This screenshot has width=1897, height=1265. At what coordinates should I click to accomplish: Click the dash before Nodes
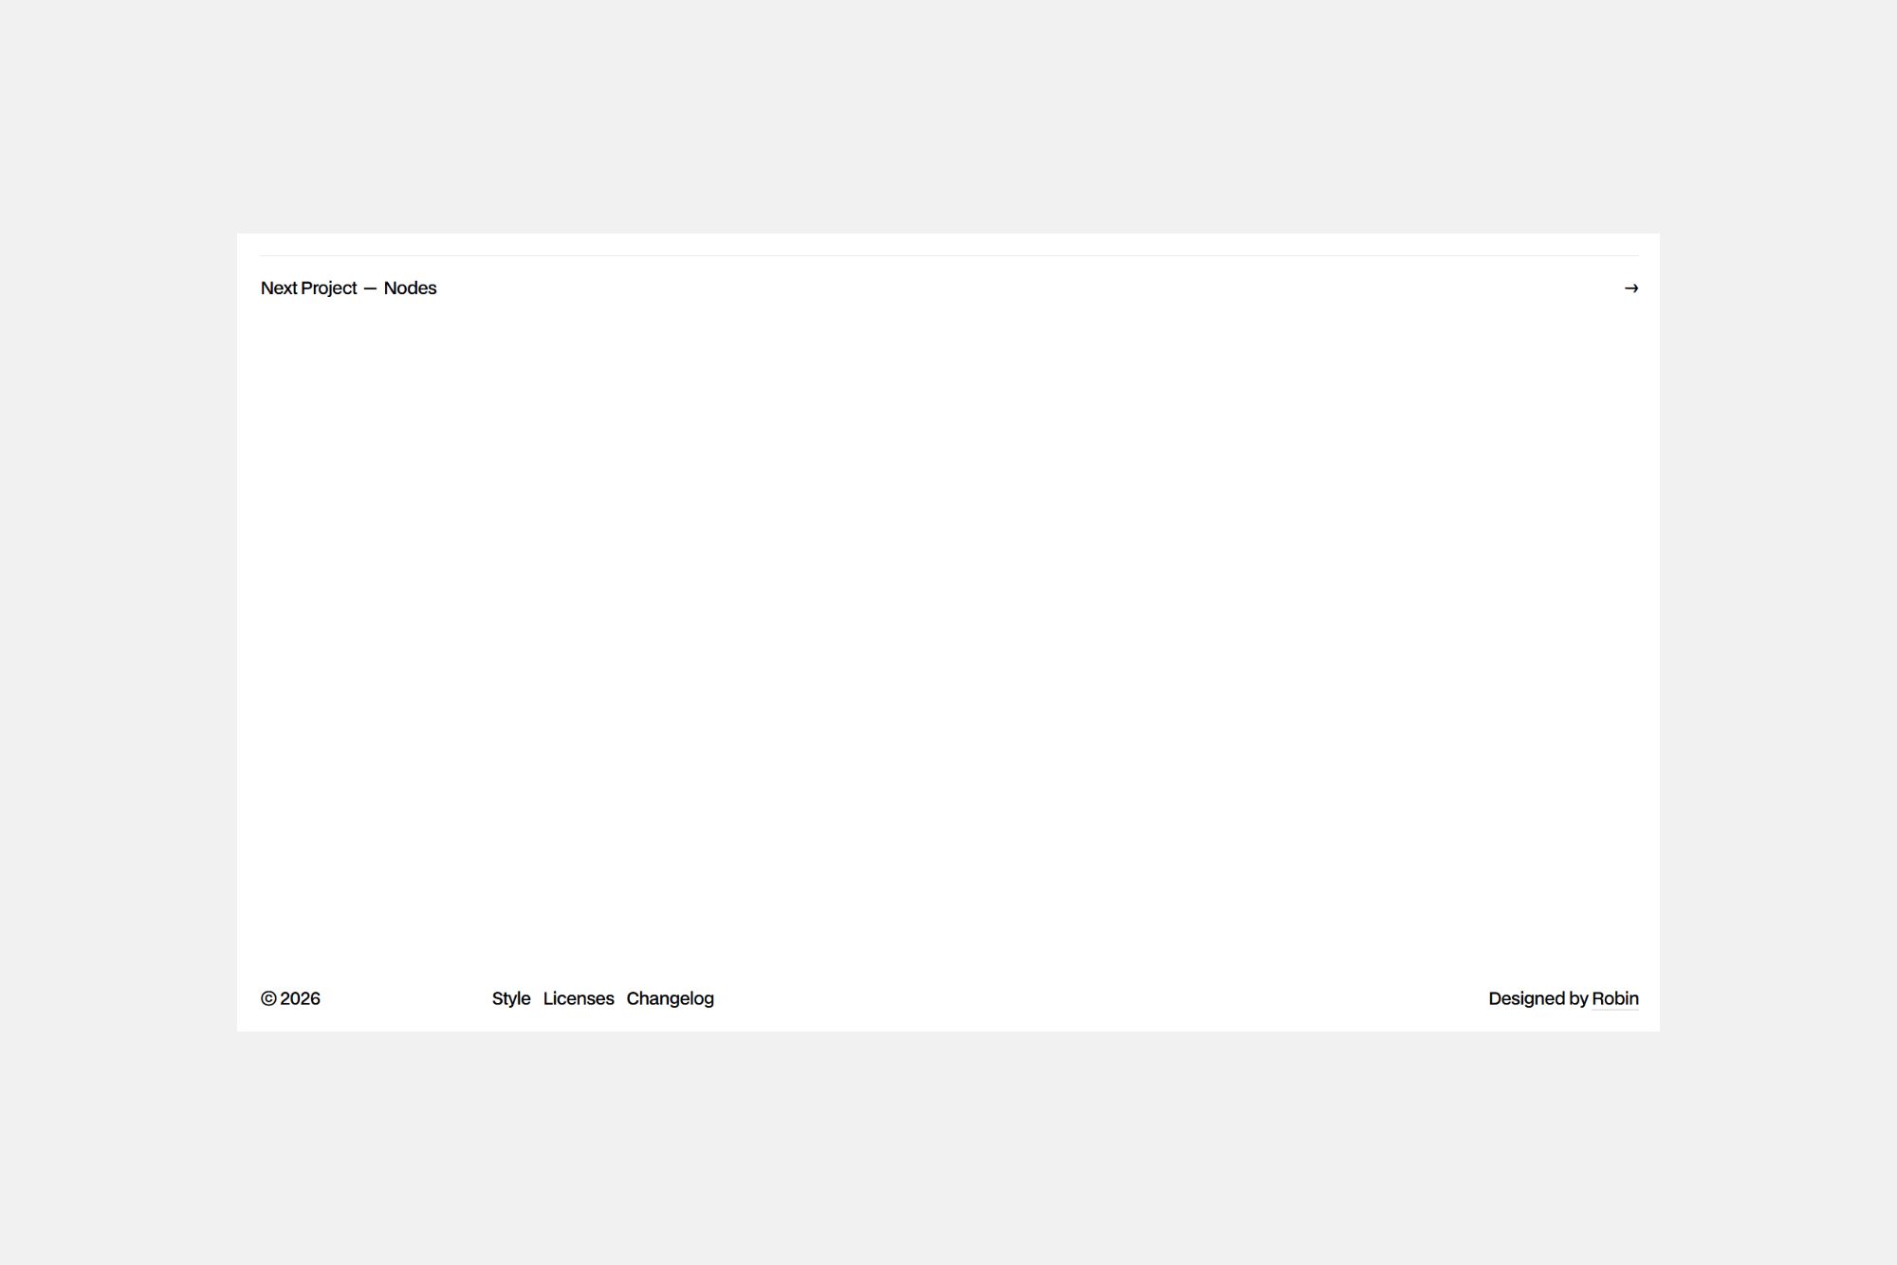pos(370,288)
